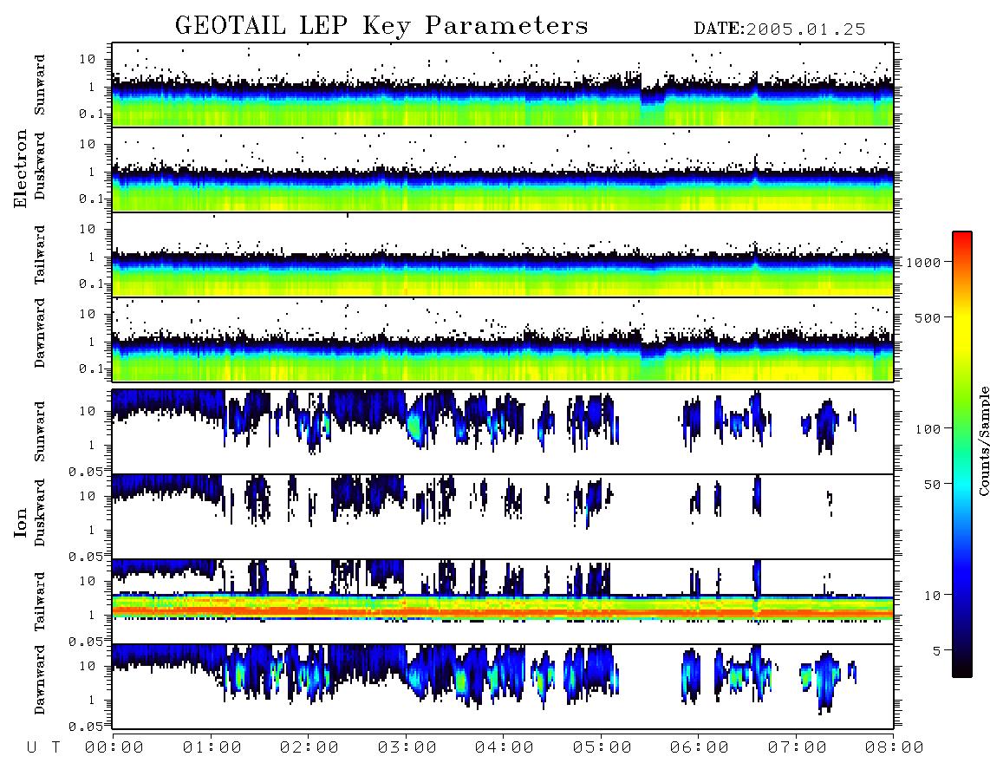Click the '03:00' time tick label
Screen dimensions: 990x763
tap(407, 747)
